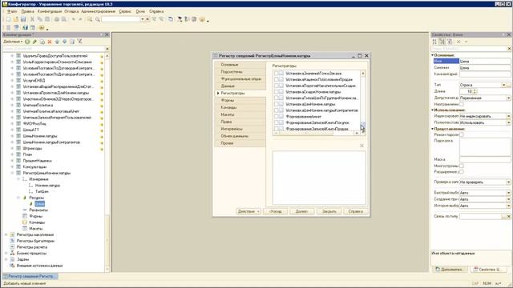Collapse the Основные section in Properties
This screenshot has width=513, height=288.
pos(433,55)
